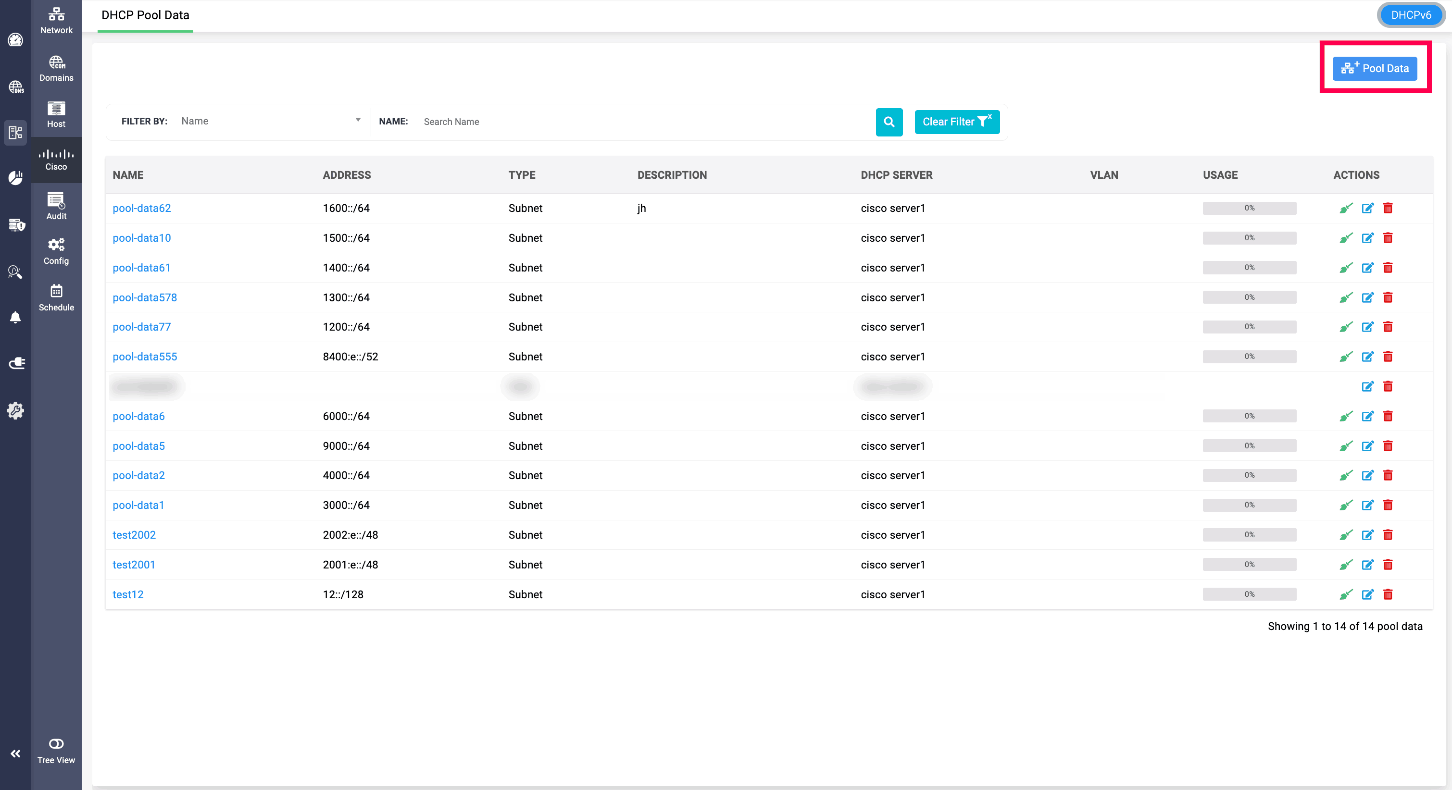
Task: Click the magnifier search button
Action: [889, 122]
